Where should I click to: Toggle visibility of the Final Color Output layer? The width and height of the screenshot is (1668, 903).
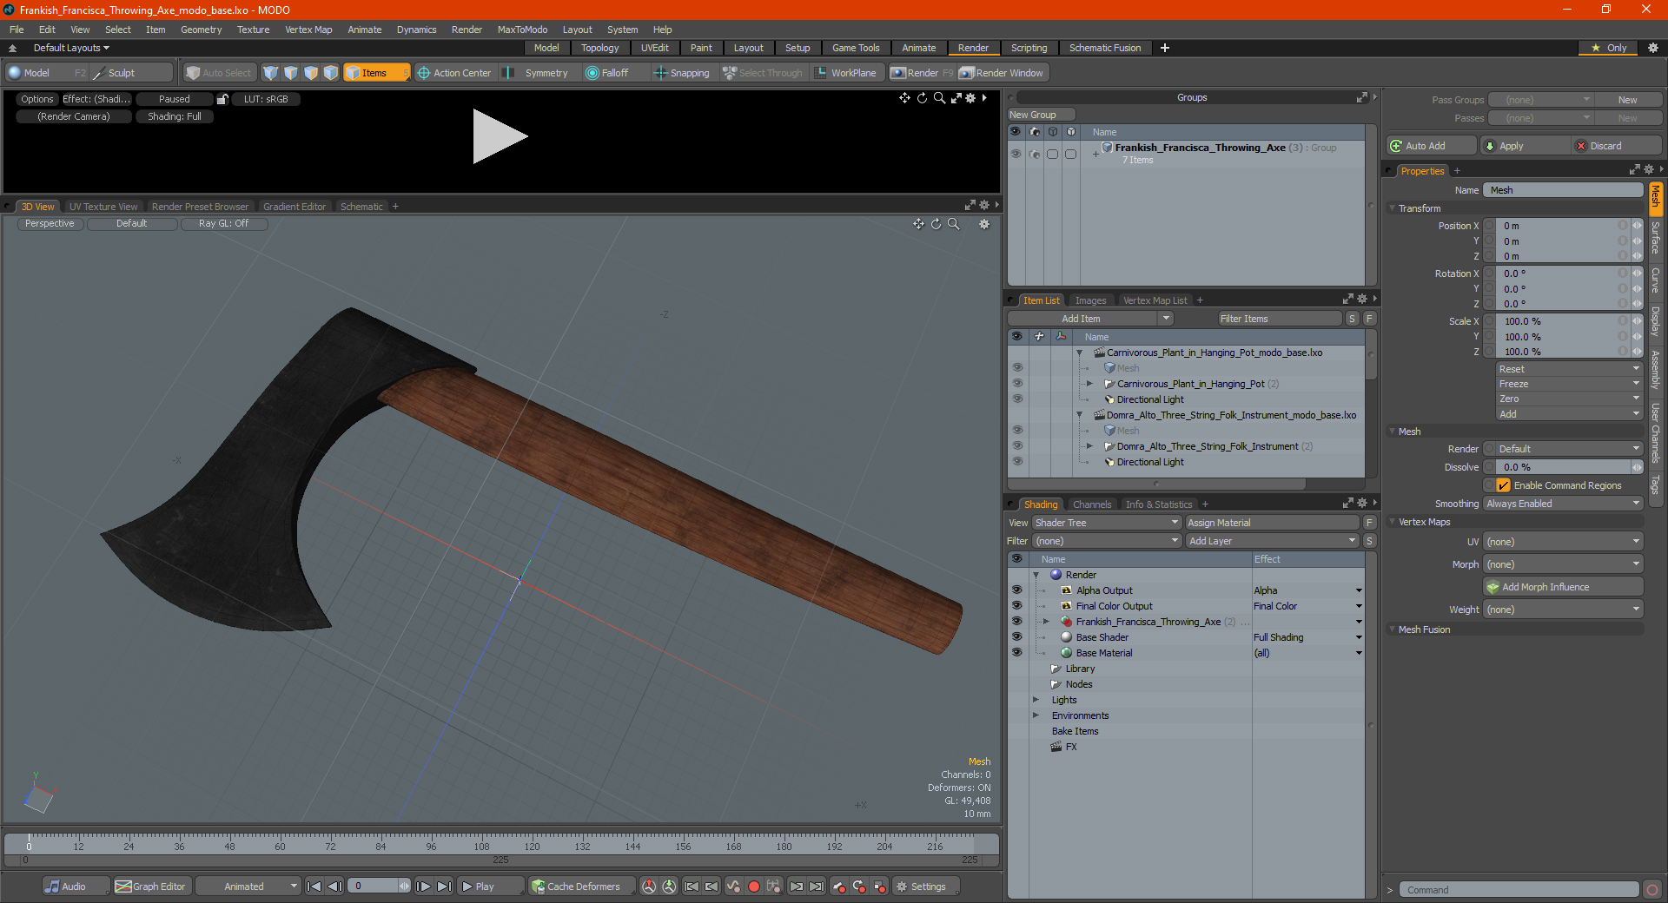pyautogui.click(x=1016, y=606)
